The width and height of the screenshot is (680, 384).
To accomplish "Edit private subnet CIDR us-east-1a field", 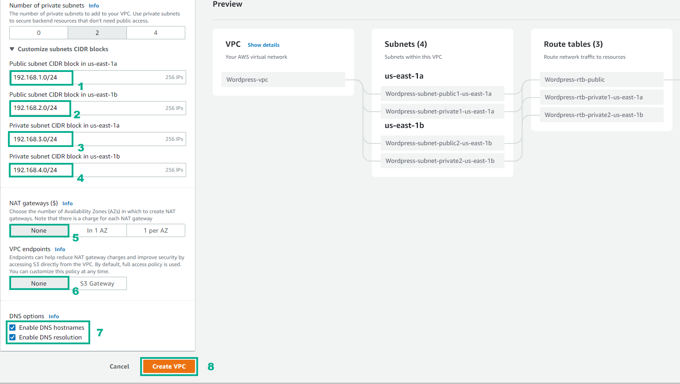I will click(x=98, y=139).
